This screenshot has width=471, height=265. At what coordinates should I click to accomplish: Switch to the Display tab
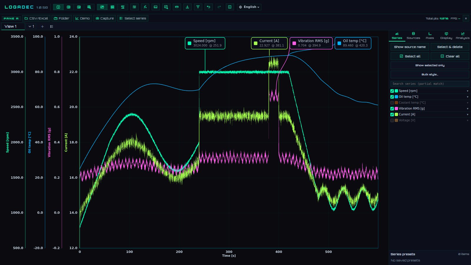point(446,36)
